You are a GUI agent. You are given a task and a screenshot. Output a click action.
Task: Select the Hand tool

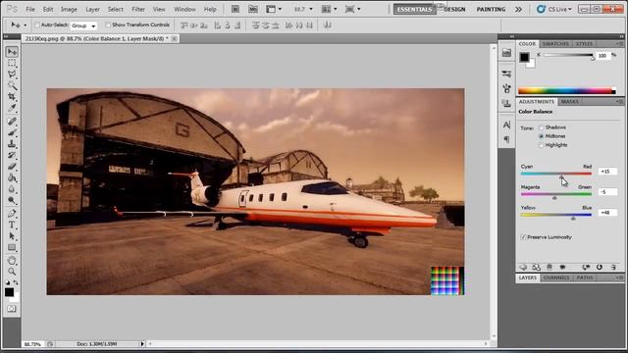12,261
